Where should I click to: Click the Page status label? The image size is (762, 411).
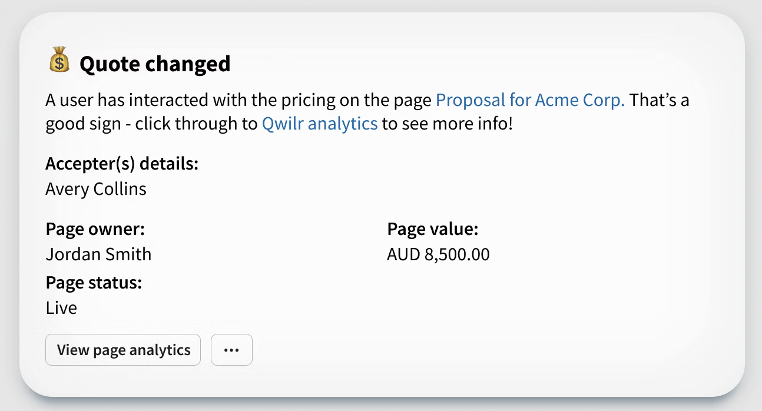pos(94,283)
